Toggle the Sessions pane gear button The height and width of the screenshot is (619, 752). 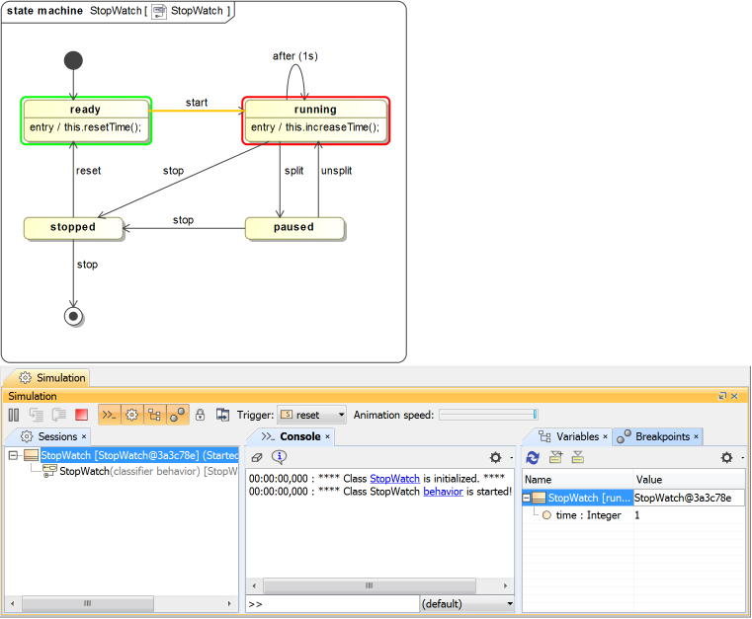[x=131, y=416]
